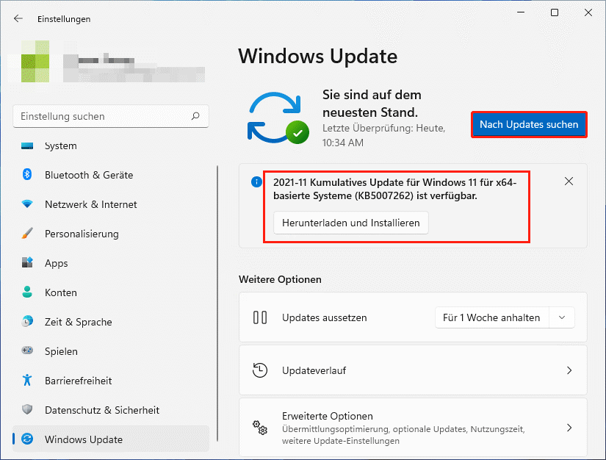Select Windows Update in the sidebar
This screenshot has height=460, width=606.
(83, 439)
